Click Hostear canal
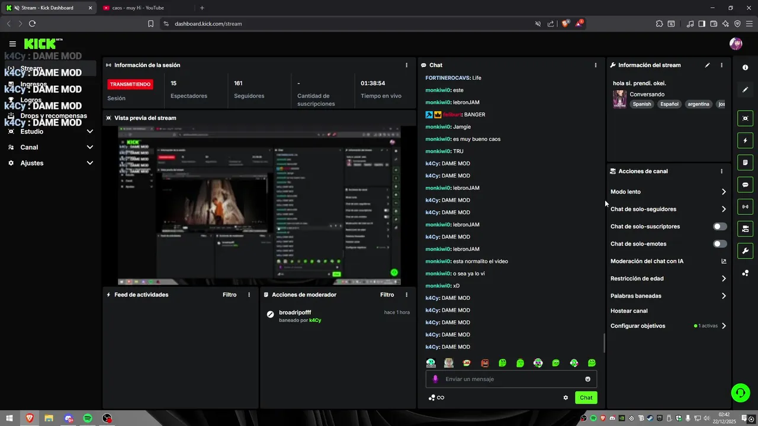The width and height of the screenshot is (758, 426). [x=629, y=311]
